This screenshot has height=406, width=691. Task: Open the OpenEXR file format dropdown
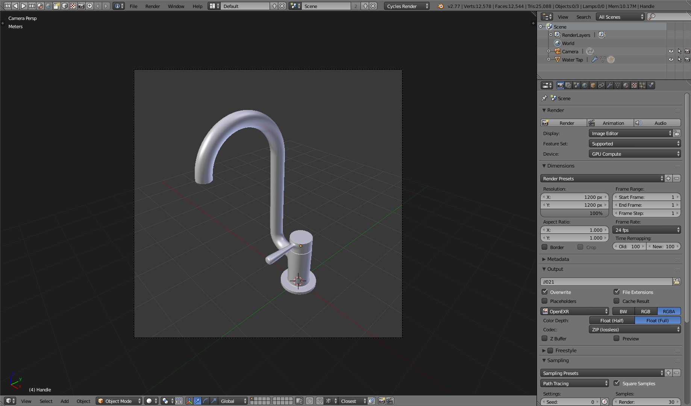575,311
